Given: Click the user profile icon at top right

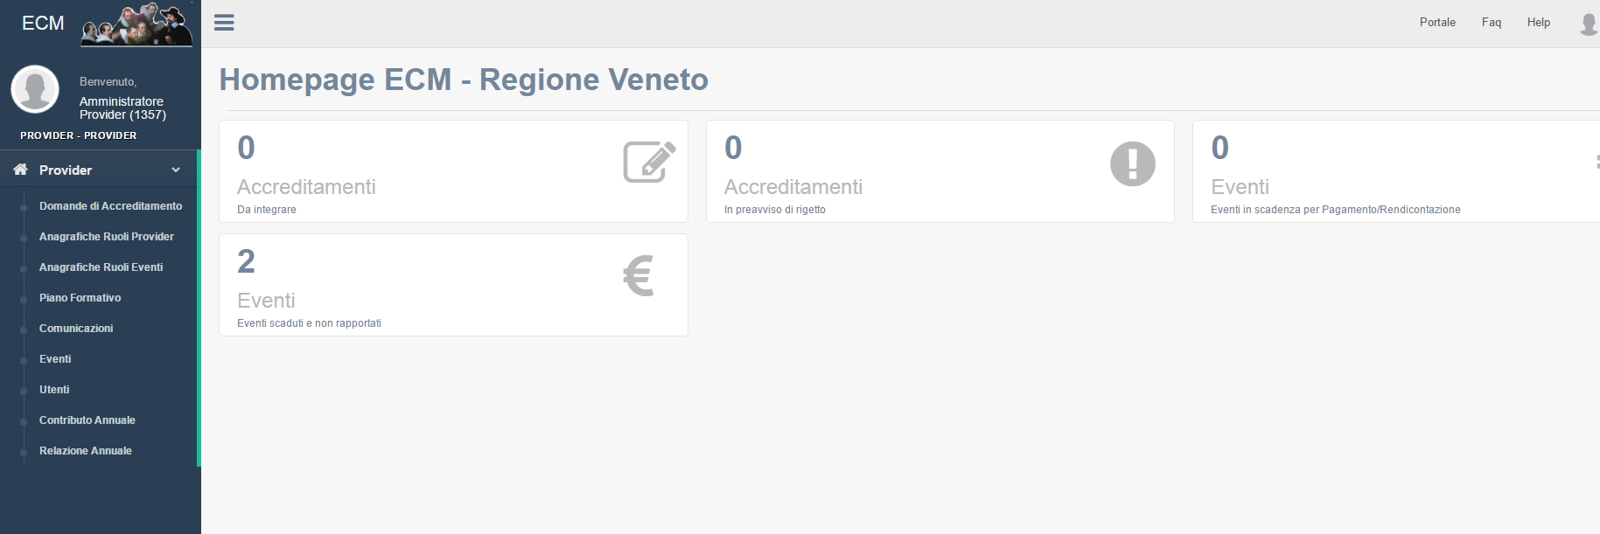Looking at the screenshot, I should coord(1589,24).
